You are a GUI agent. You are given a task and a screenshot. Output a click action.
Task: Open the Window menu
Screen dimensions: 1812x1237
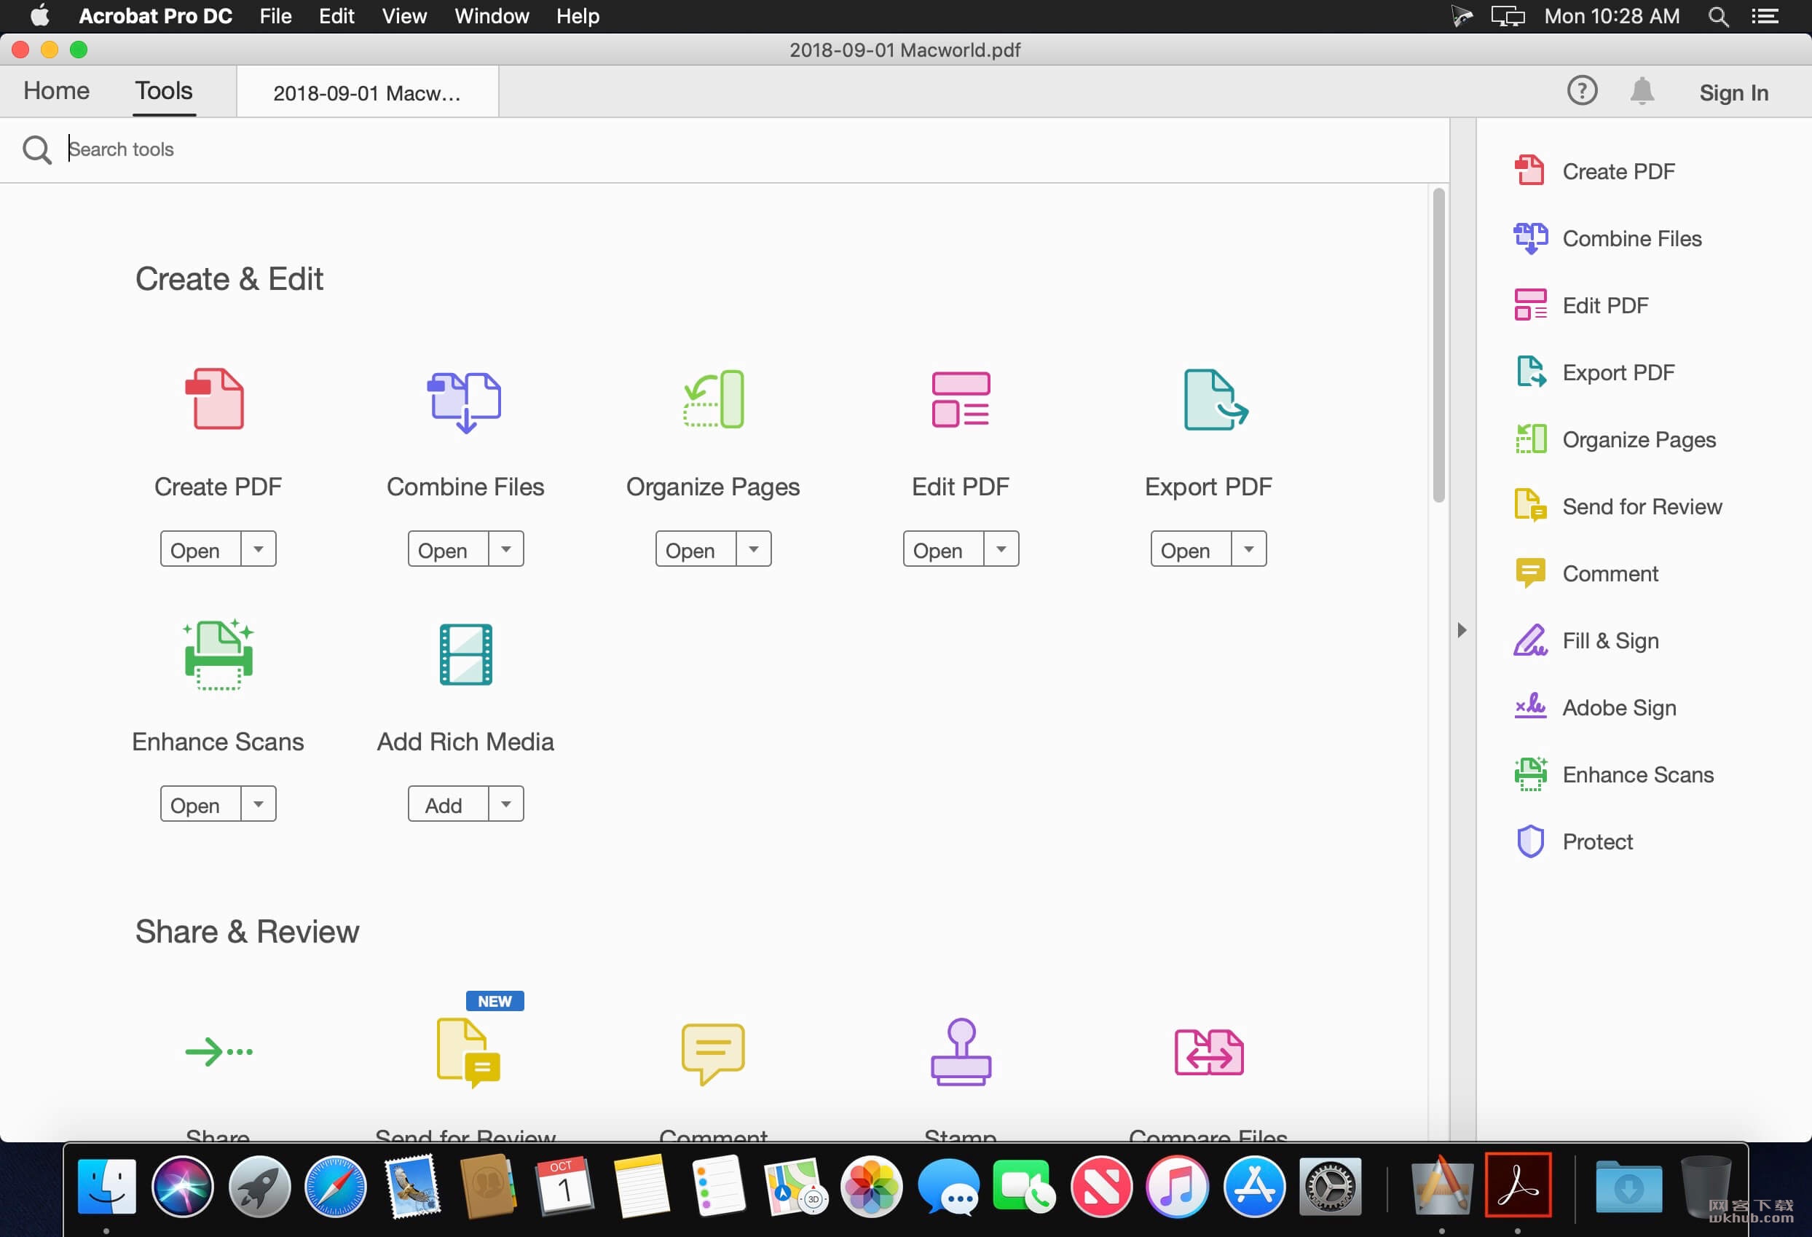click(x=491, y=16)
